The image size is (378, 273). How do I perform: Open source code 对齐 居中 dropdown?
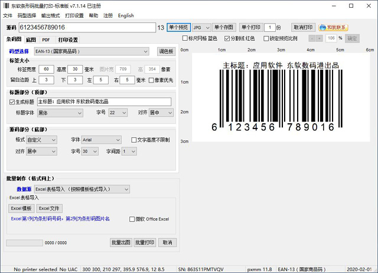tap(41, 152)
